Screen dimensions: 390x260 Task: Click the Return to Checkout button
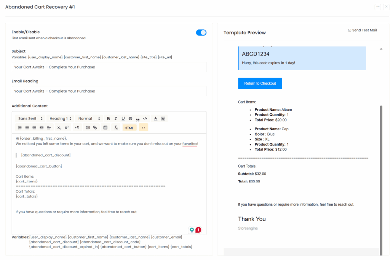coord(260,83)
